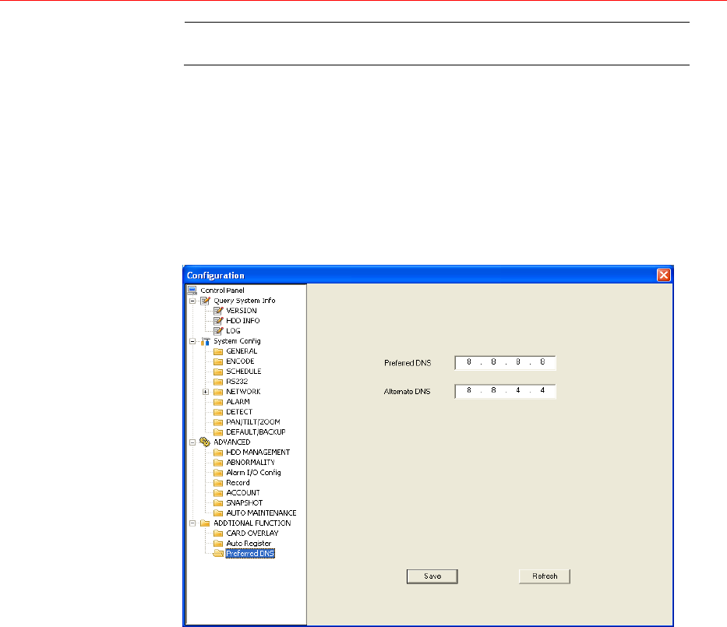Open HDD MANAGEMENT under ADVANCED
727x627 pixels.
(x=258, y=453)
